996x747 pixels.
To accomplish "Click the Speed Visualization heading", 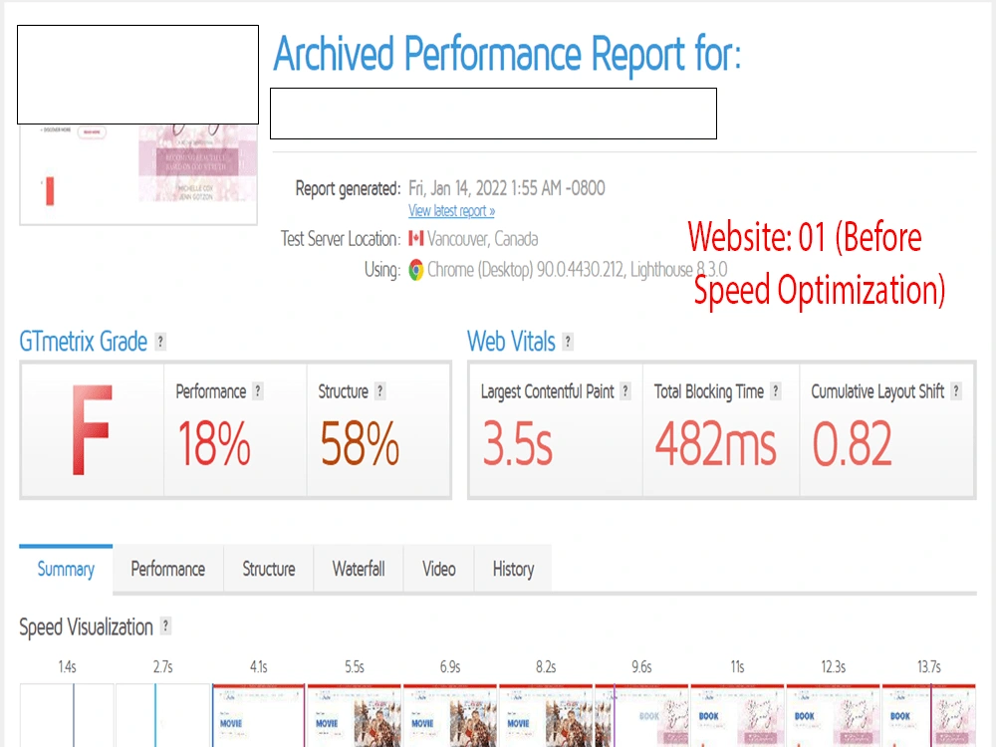I will tap(87, 626).
